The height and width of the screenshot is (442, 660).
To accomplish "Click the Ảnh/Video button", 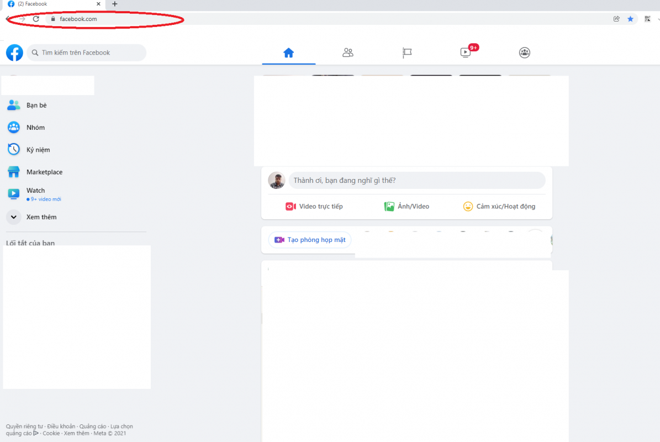I will (x=406, y=207).
